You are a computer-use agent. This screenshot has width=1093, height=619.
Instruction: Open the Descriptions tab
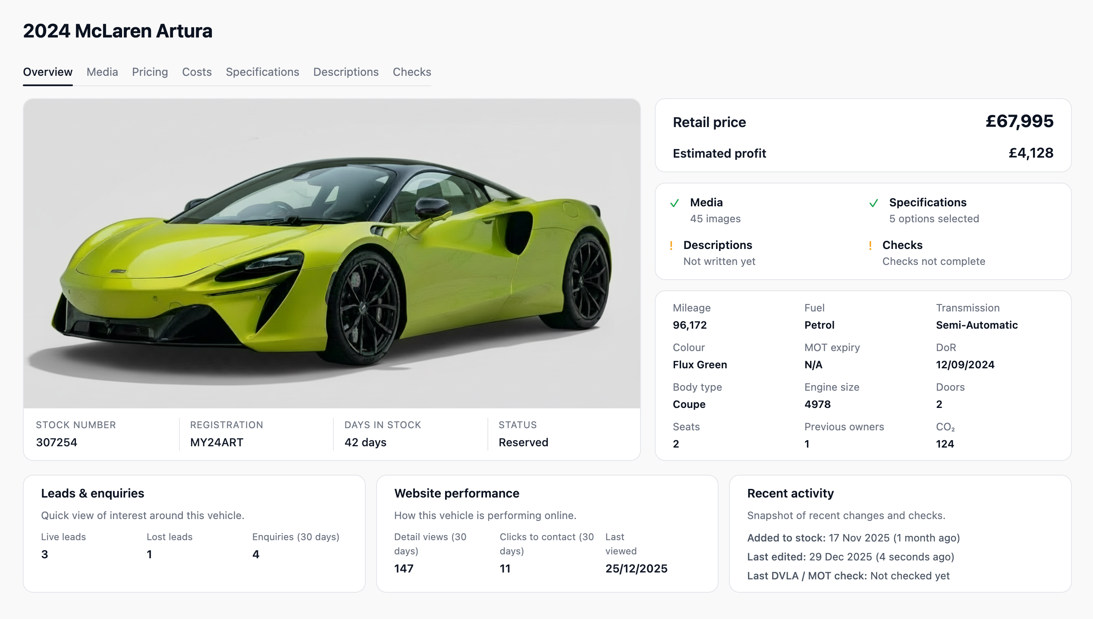click(x=345, y=72)
